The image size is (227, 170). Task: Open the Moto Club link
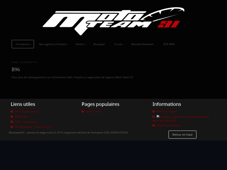pyautogui.click(x=21, y=116)
